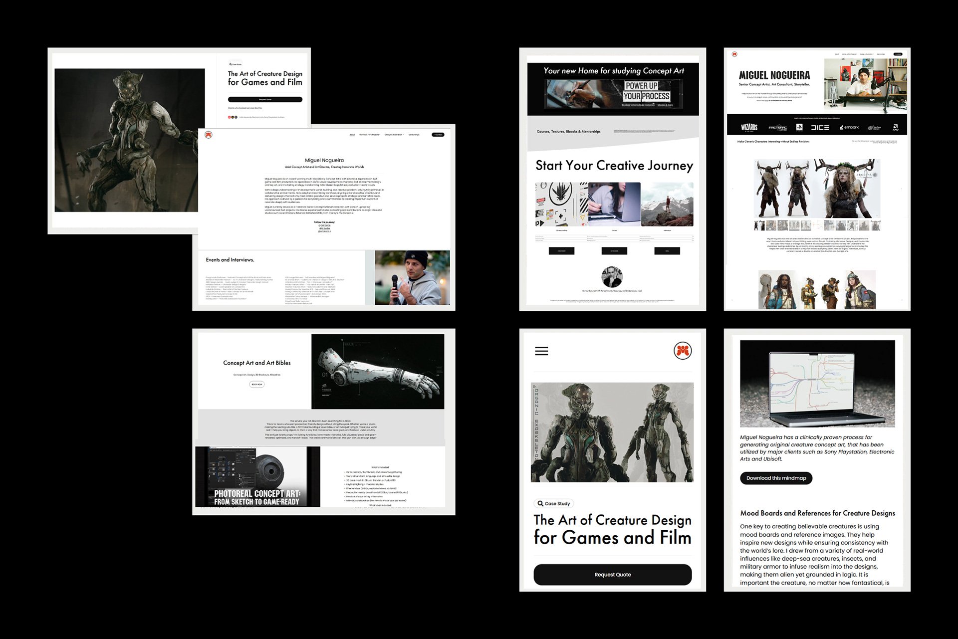Open the hamburger menu on the mobile page

coord(541,351)
